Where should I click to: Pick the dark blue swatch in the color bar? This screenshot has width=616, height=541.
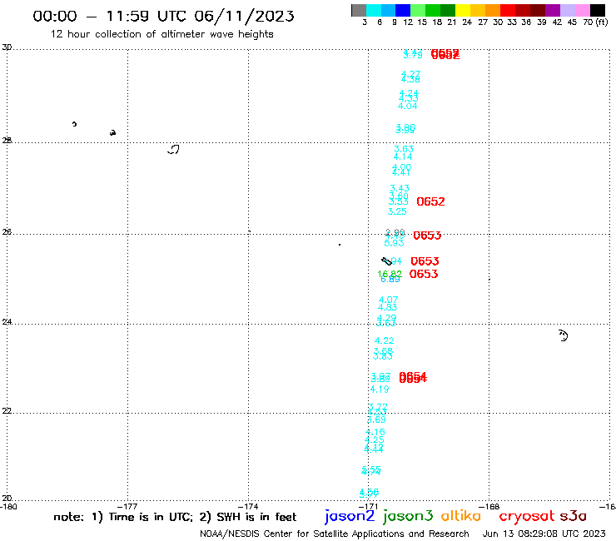pos(403,10)
